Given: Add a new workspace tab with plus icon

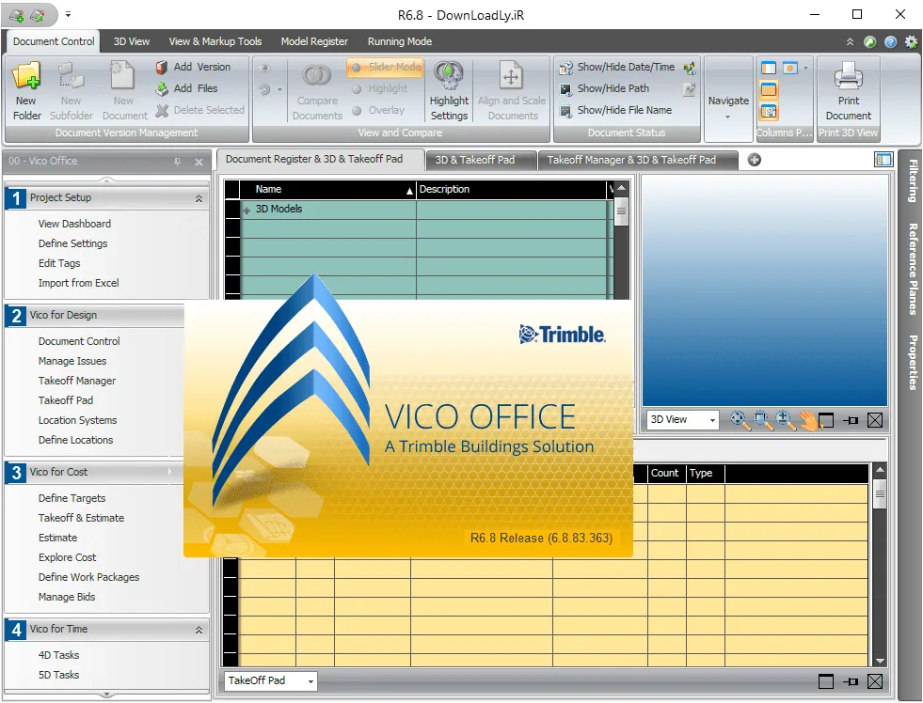Looking at the screenshot, I should (x=754, y=160).
